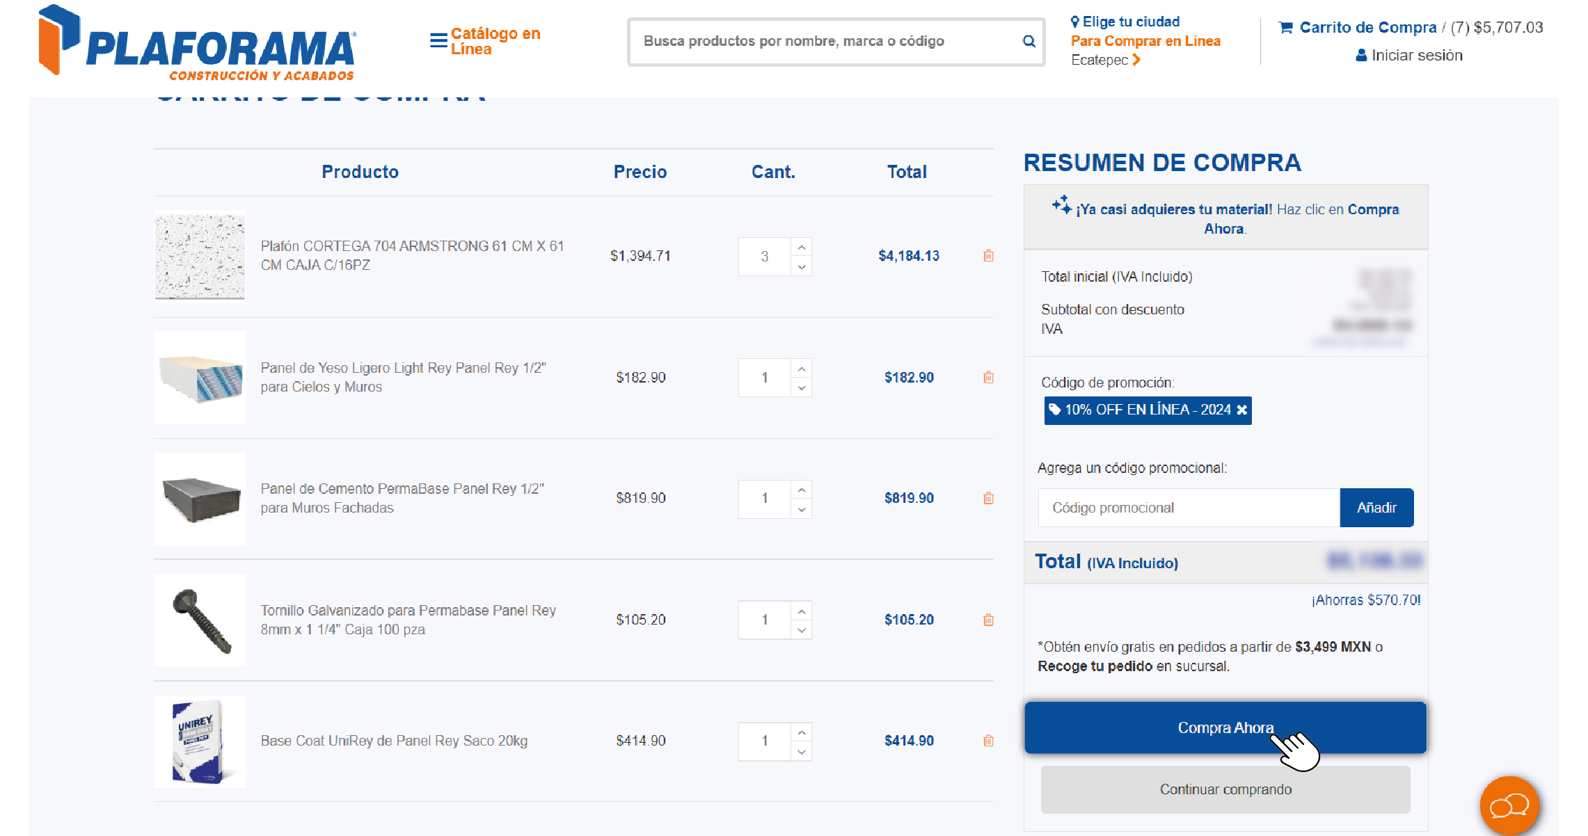Increase Plafón CORTEGA quantity with up arrow
The image size is (1588, 836).
802,248
